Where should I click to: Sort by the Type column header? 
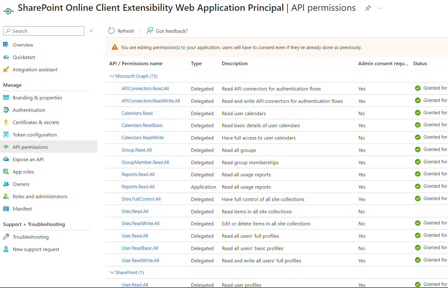pos(196,64)
